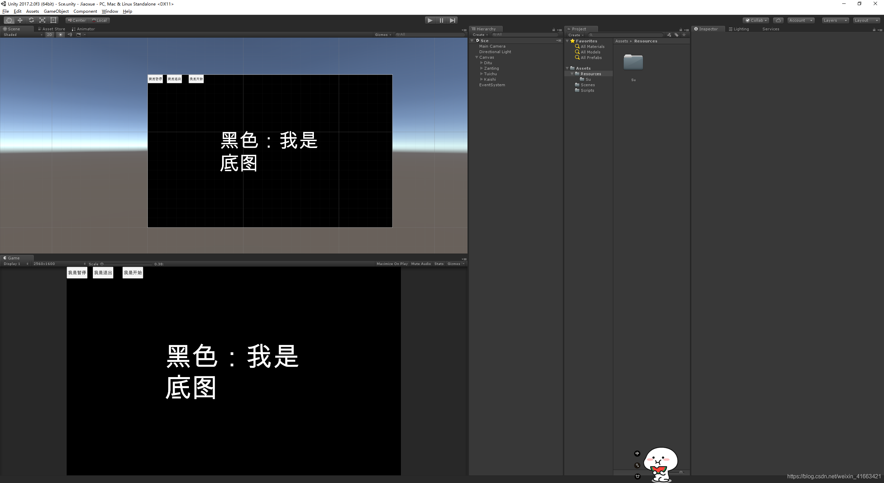Viewport: 884px width, 483px height.
Task: Click the Collab sync icon in toolbar
Action: coord(778,20)
